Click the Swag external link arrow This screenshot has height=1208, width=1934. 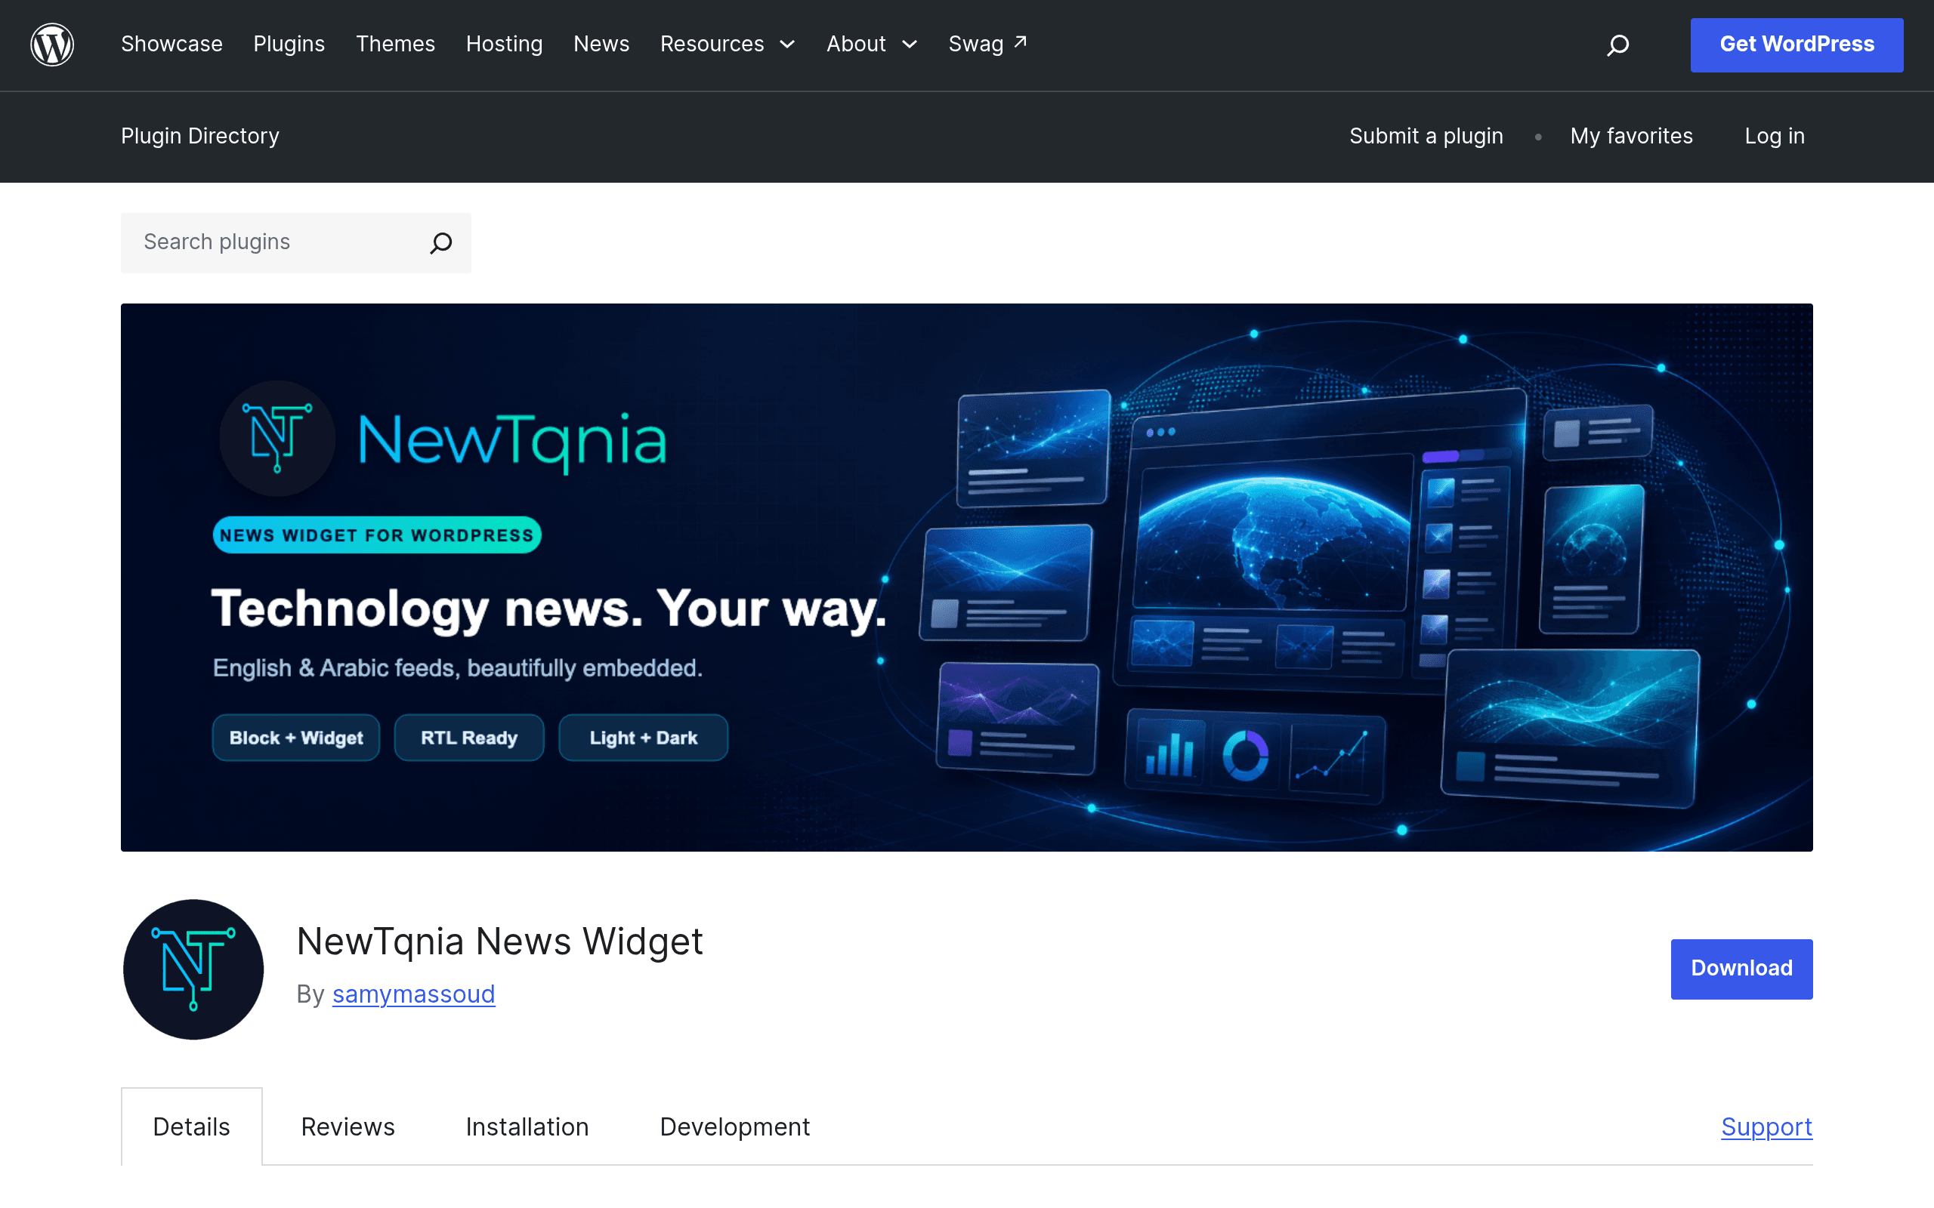pos(1021,42)
